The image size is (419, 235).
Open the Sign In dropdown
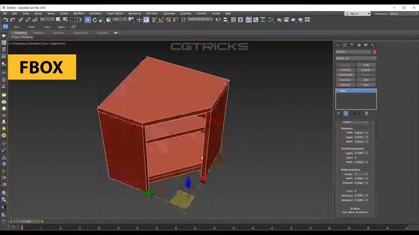[x=357, y=13]
